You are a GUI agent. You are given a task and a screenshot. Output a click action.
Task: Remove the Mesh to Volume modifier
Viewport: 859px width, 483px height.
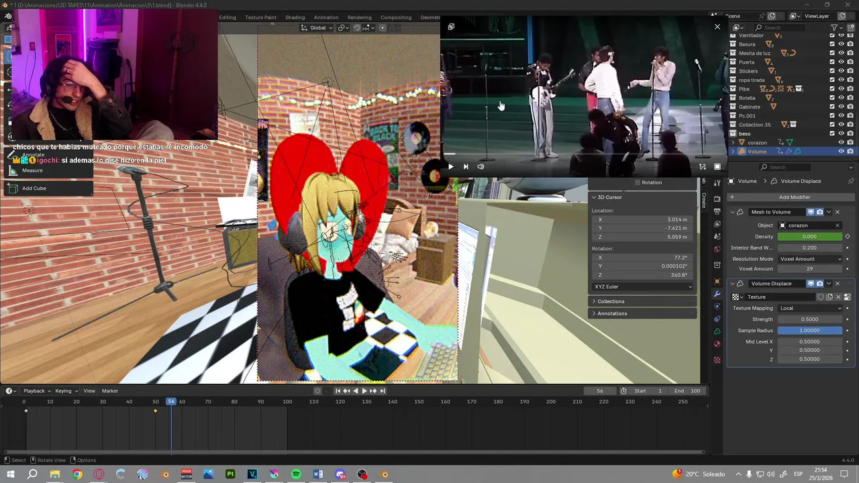pyautogui.click(x=837, y=212)
